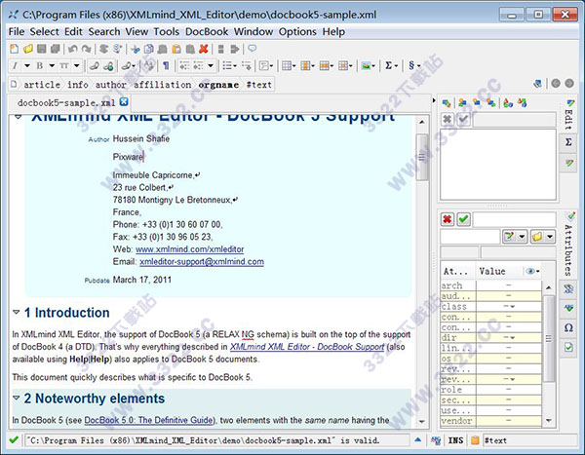Screen dimensions: 585x455
Task: Open the Sigma tab on the right sidebar
Action: click(x=568, y=142)
